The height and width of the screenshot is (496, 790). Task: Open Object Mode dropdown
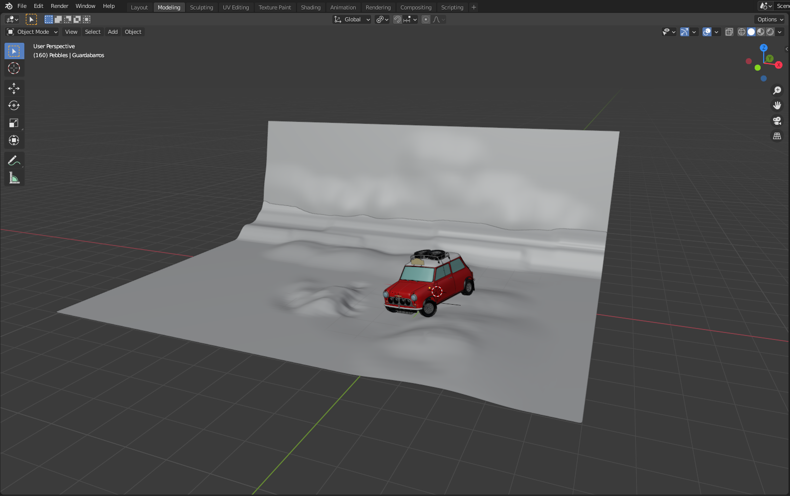(32, 32)
